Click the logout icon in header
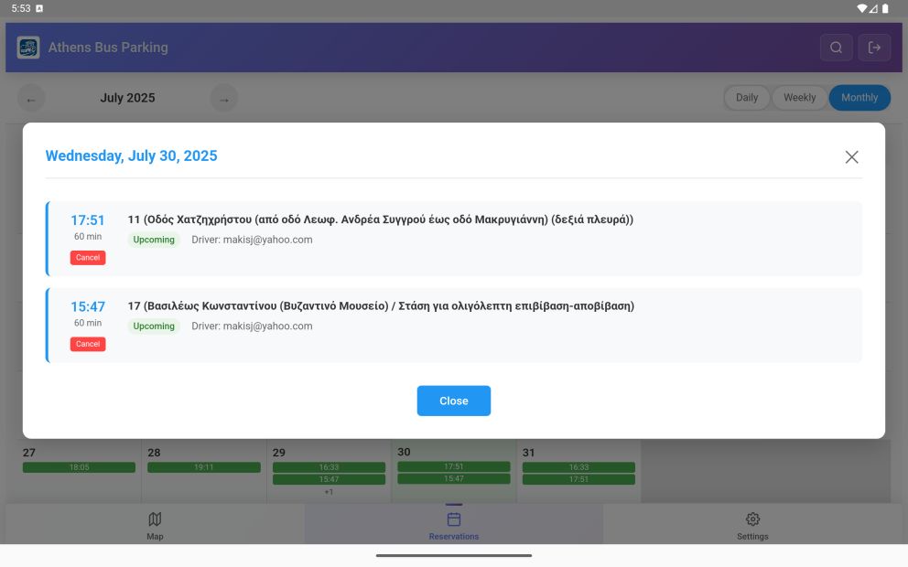The image size is (908, 567). coord(874,48)
